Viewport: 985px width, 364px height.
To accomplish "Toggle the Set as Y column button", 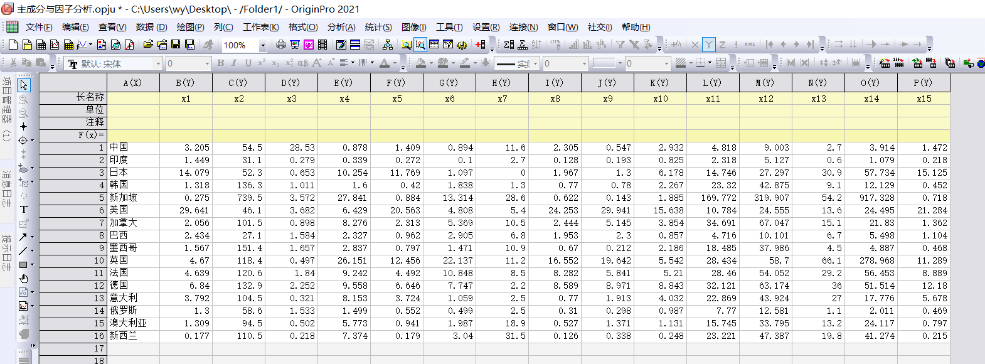I will click(708, 45).
